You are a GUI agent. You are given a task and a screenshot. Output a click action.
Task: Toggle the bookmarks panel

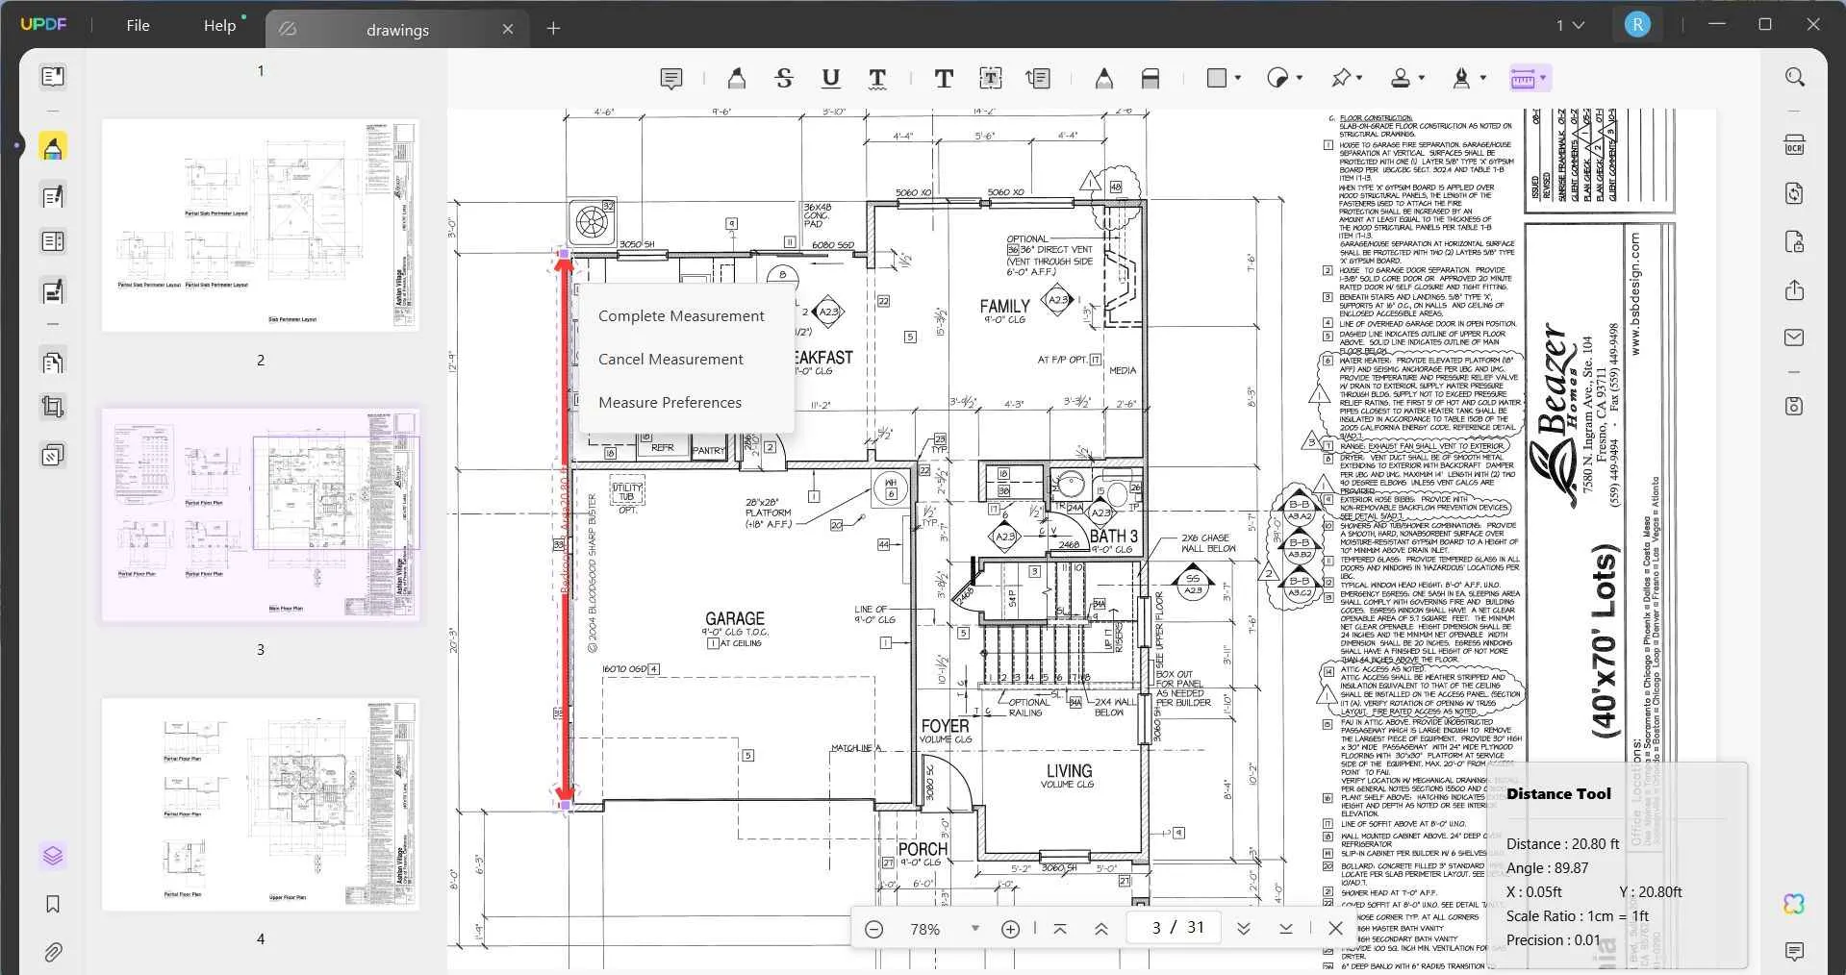pyautogui.click(x=53, y=904)
